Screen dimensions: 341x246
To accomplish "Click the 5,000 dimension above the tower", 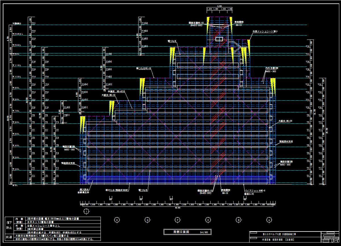I will pyautogui.click(x=219, y=6).
